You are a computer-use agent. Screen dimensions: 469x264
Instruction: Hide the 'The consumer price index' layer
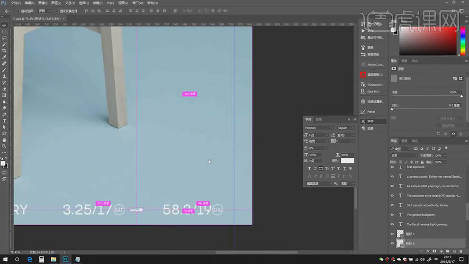point(392,196)
